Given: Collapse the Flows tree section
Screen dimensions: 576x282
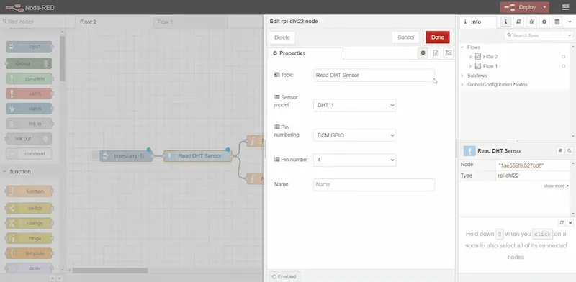Looking at the screenshot, I should [462, 47].
